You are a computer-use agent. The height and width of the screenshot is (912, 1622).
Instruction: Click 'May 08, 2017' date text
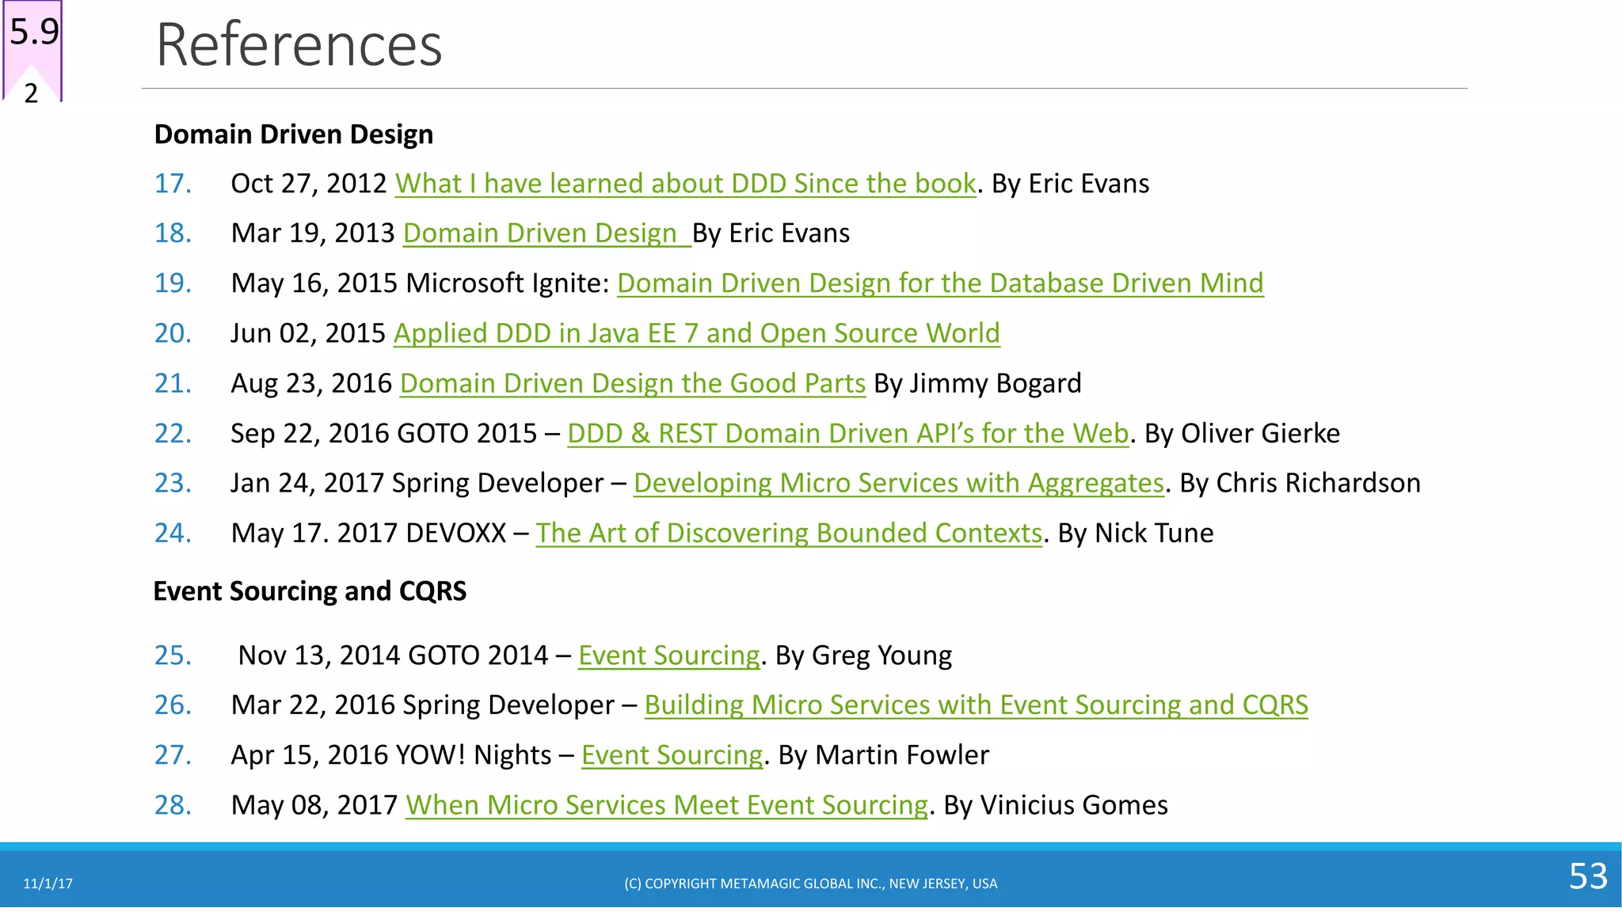coord(314,805)
